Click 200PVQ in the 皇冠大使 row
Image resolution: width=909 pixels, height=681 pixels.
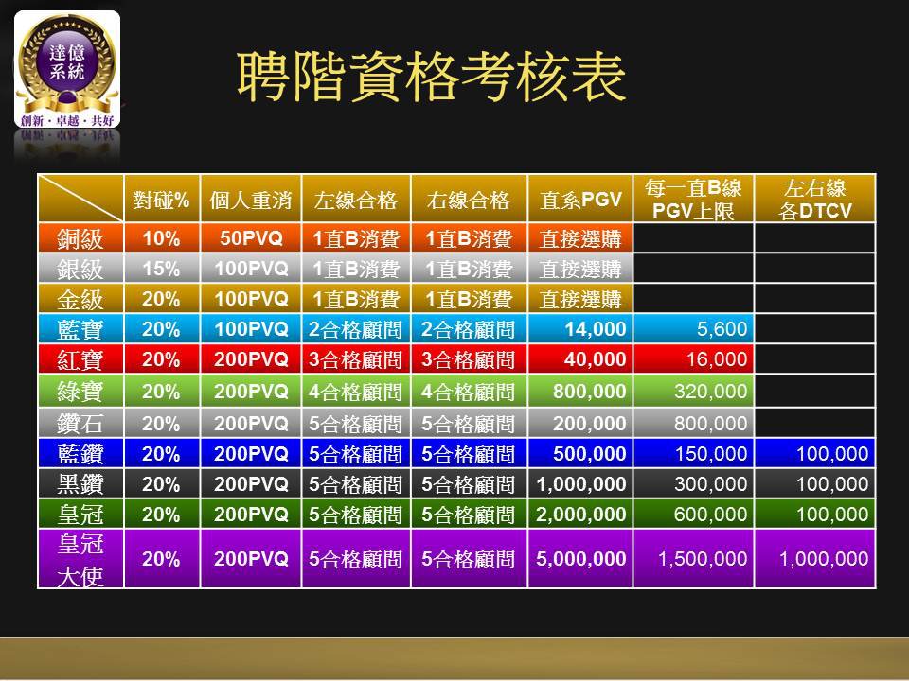pyautogui.click(x=251, y=558)
